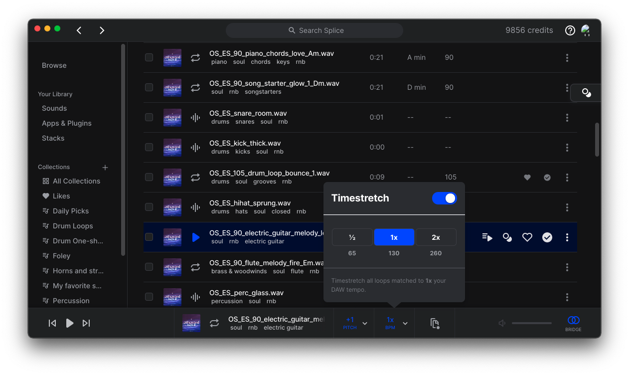This screenshot has width=629, height=375.
Task: Click the add-to-queue icon on highlighted guitar loop
Action: click(487, 237)
